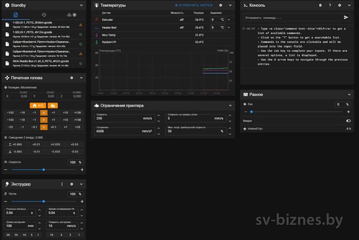
Task: Click the Z position input field
Action: 71,96
